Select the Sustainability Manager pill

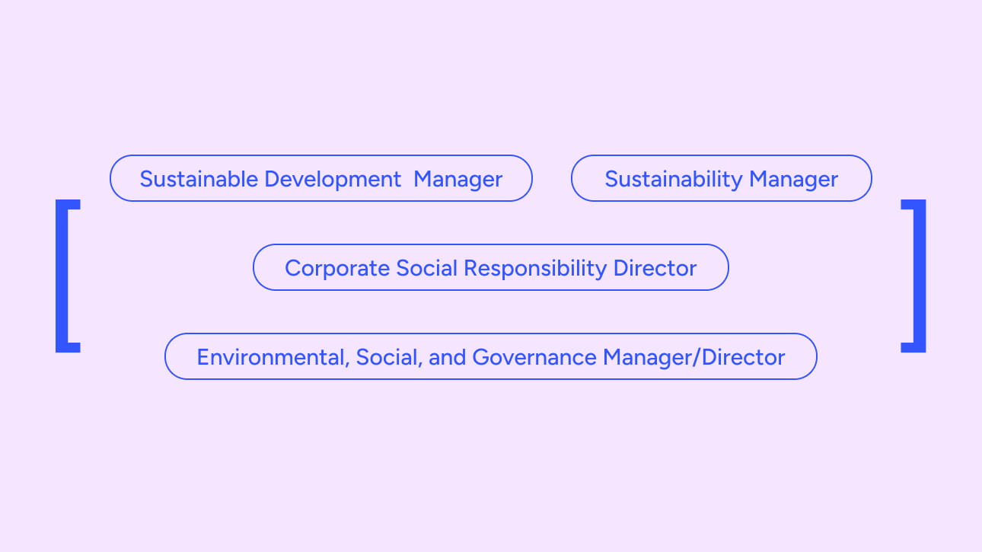(721, 179)
